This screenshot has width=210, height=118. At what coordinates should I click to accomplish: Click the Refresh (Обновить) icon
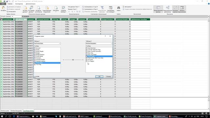(56, 9)
